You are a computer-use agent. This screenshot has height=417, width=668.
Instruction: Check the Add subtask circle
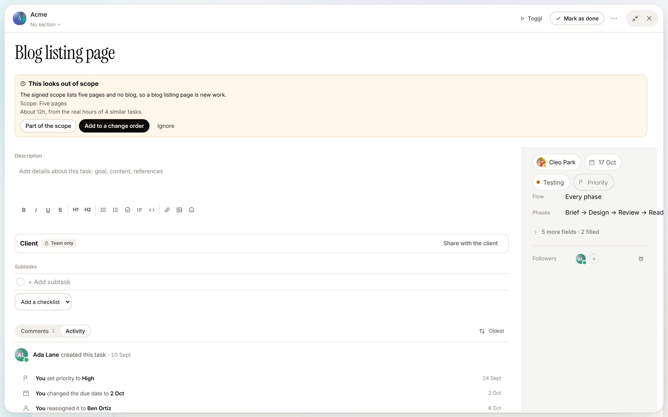[x=20, y=282]
